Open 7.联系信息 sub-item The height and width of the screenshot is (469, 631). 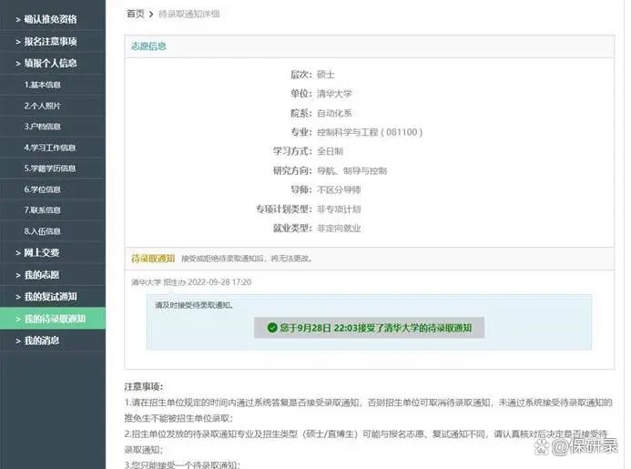point(42,210)
